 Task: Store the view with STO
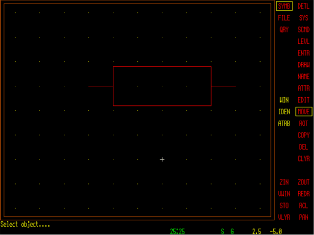click(284, 206)
